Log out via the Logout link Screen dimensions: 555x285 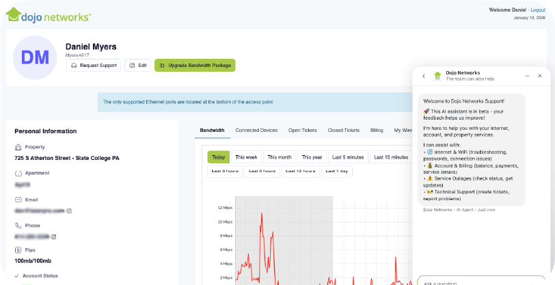point(537,10)
